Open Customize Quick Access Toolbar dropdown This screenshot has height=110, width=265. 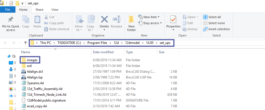coord(22,3)
